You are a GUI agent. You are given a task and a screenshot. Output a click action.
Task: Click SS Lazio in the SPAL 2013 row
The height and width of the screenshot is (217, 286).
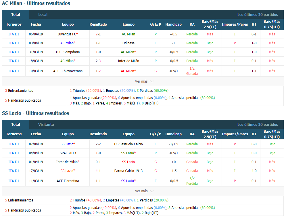(x=128, y=153)
